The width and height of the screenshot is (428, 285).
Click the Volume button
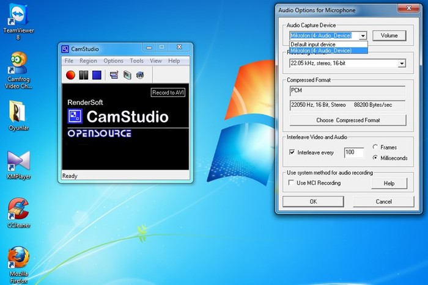coord(389,35)
